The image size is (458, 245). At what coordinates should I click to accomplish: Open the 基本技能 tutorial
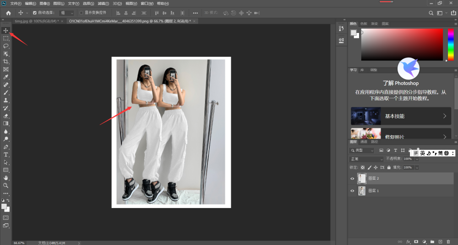401,116
